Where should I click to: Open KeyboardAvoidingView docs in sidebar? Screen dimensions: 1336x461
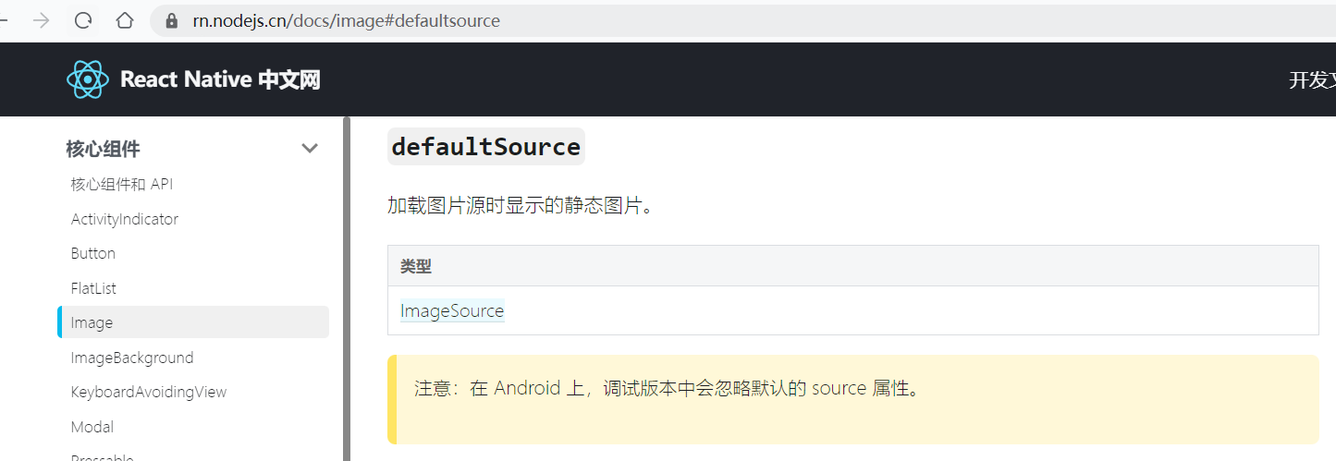coord(149,392)
